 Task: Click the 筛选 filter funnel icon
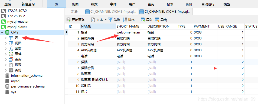point(110,20)
